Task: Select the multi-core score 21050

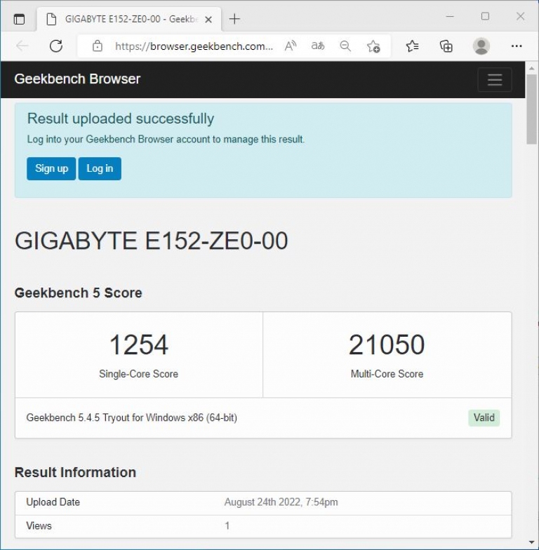Action: 387,344
